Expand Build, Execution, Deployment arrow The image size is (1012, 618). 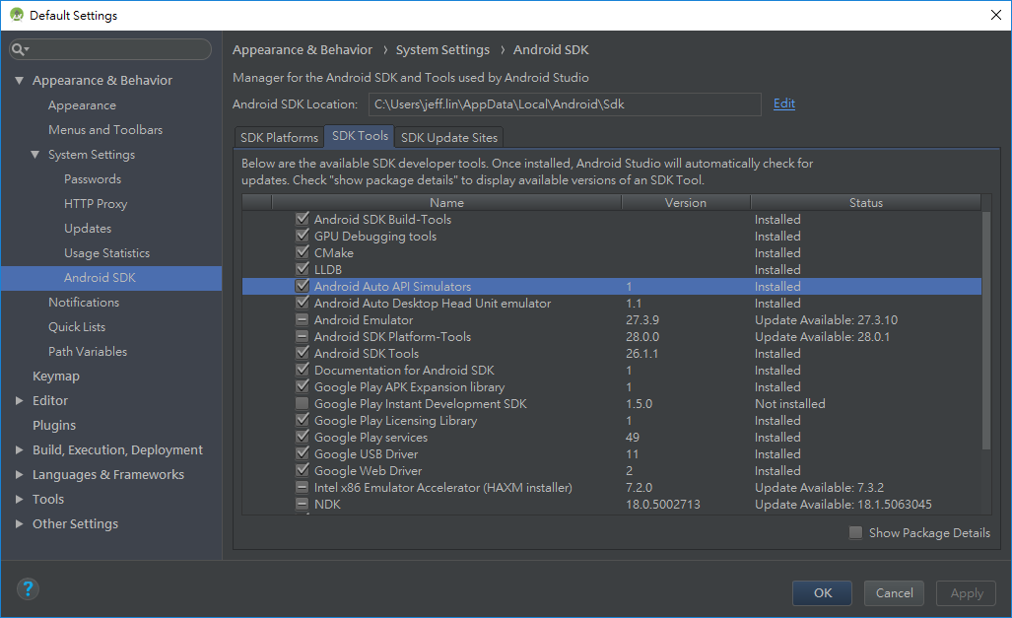pos(20,450)
